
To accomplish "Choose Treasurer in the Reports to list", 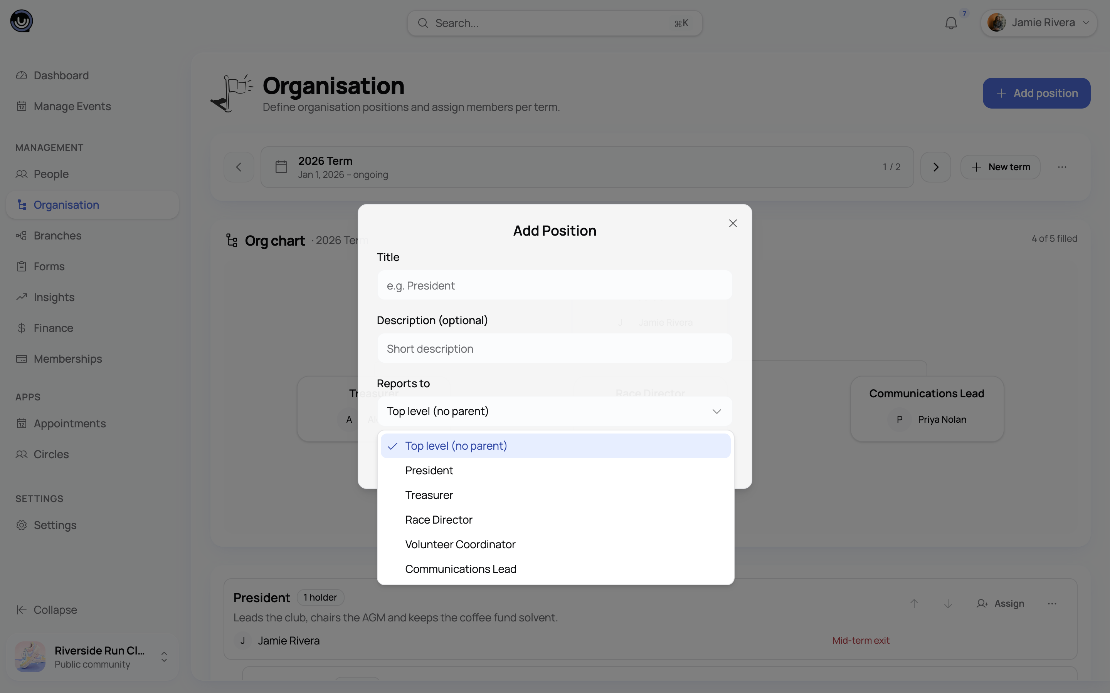I will click(x=555, y=495).
